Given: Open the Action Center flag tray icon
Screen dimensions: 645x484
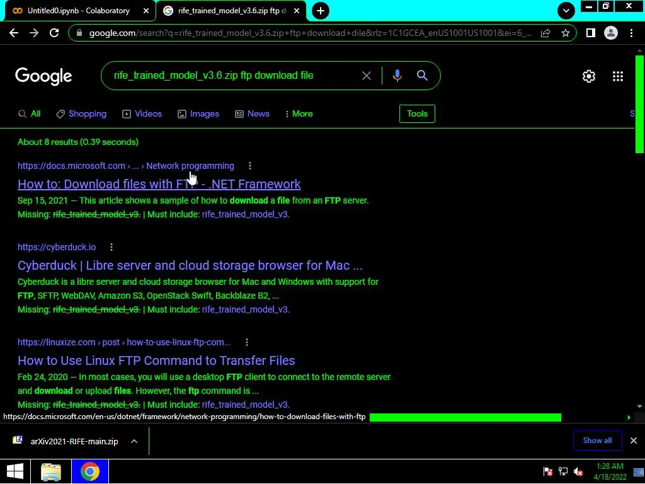Looking at the screenshot, I should coord(548,471).
